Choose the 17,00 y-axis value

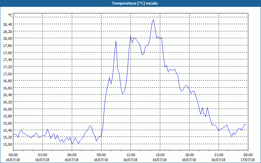8,74
